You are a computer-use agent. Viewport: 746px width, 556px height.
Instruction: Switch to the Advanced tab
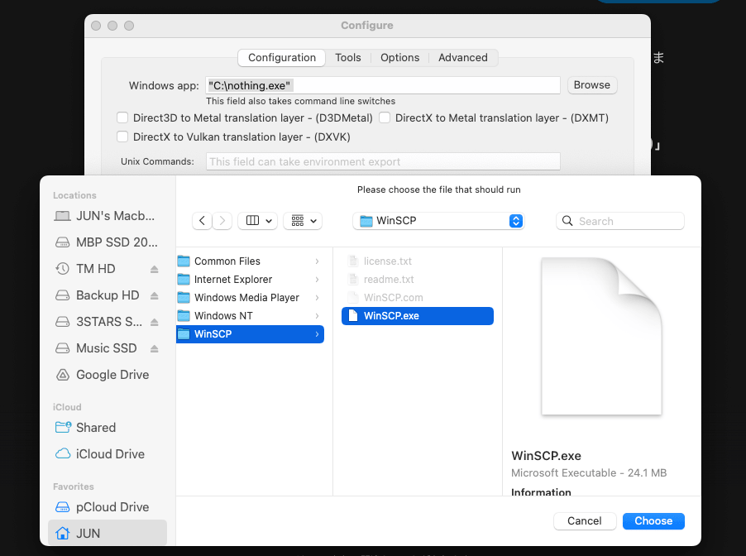click(462, 58)
